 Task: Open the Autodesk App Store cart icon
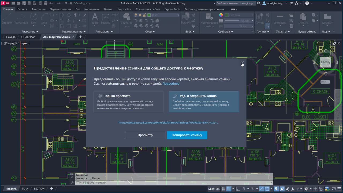click(291, 3)
